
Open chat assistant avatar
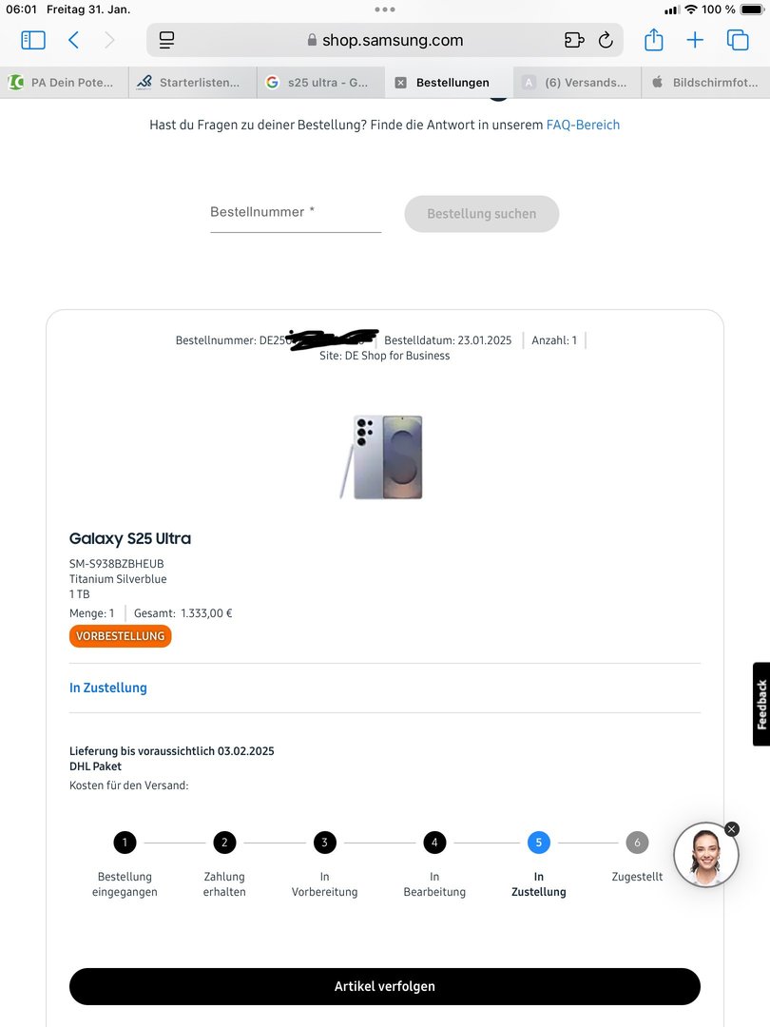point(705,855)
